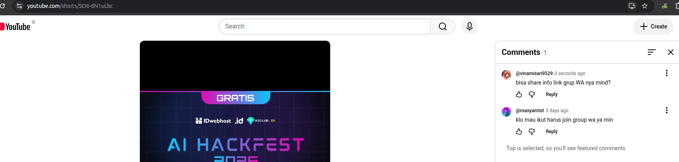Click the Create button
Screen dimensions: 679x162
[x=653, y=26]
